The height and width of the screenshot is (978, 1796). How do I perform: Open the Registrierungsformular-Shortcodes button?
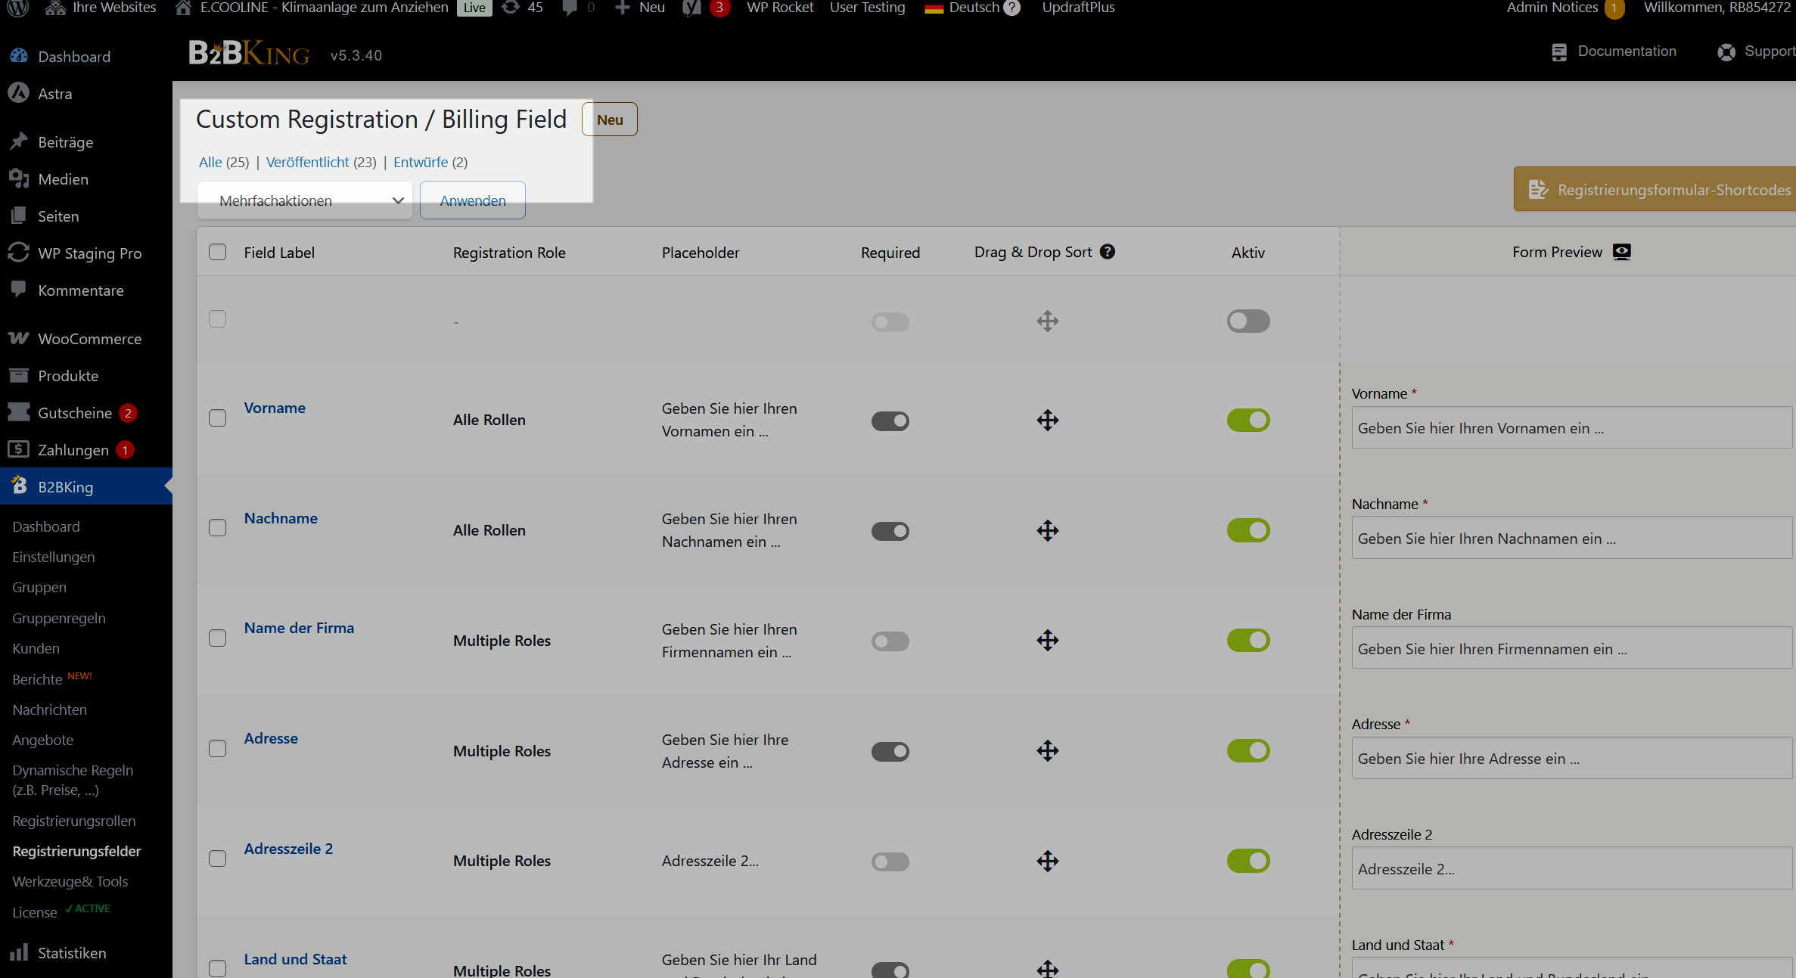click(x=1655, y=189)
